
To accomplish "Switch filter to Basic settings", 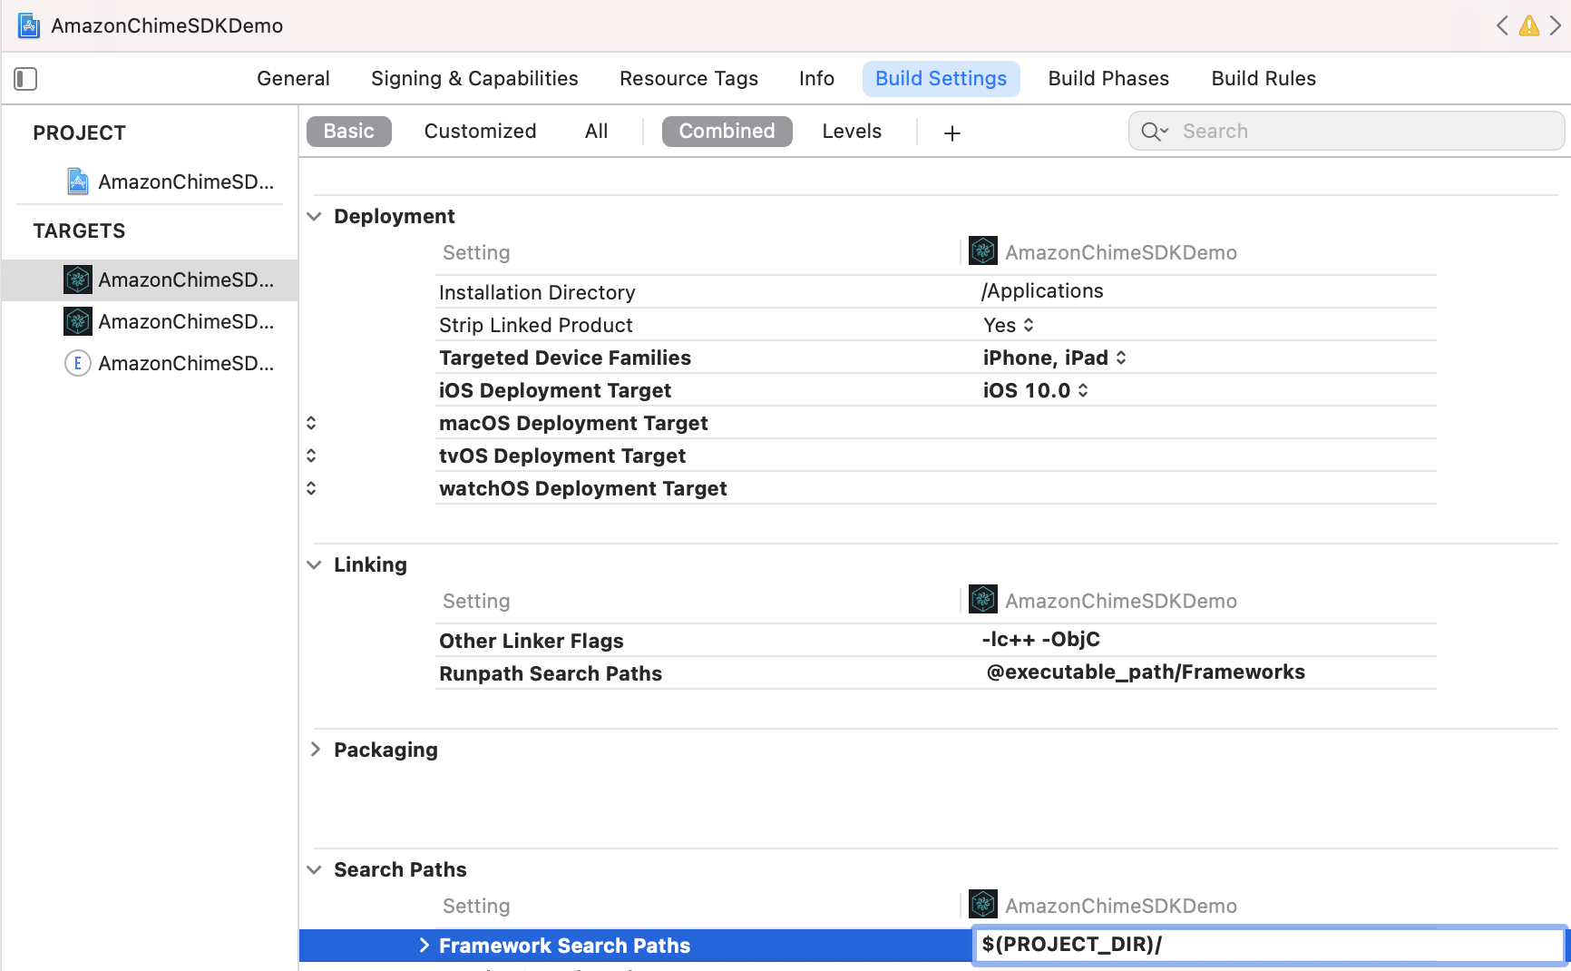I will pos(348,132).
